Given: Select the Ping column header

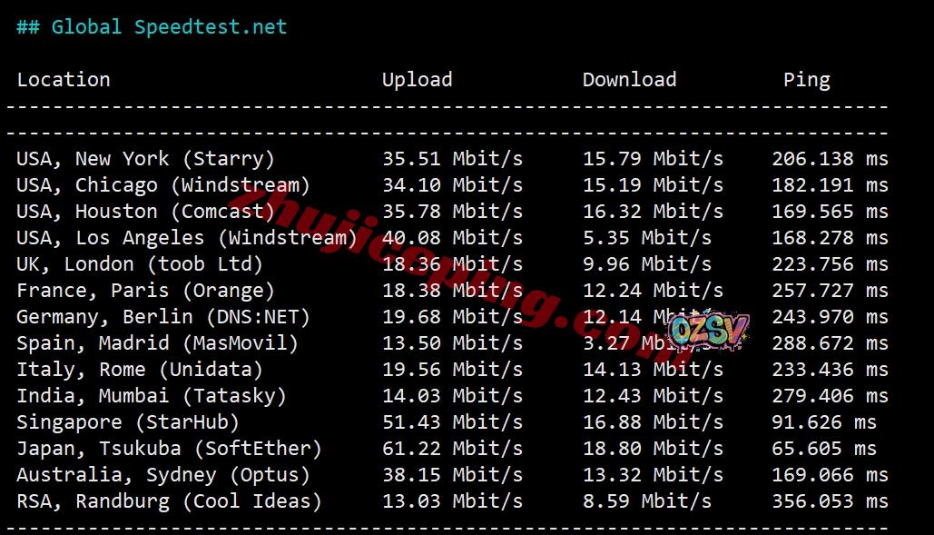Looking at the screenshot, I should 807,81.
